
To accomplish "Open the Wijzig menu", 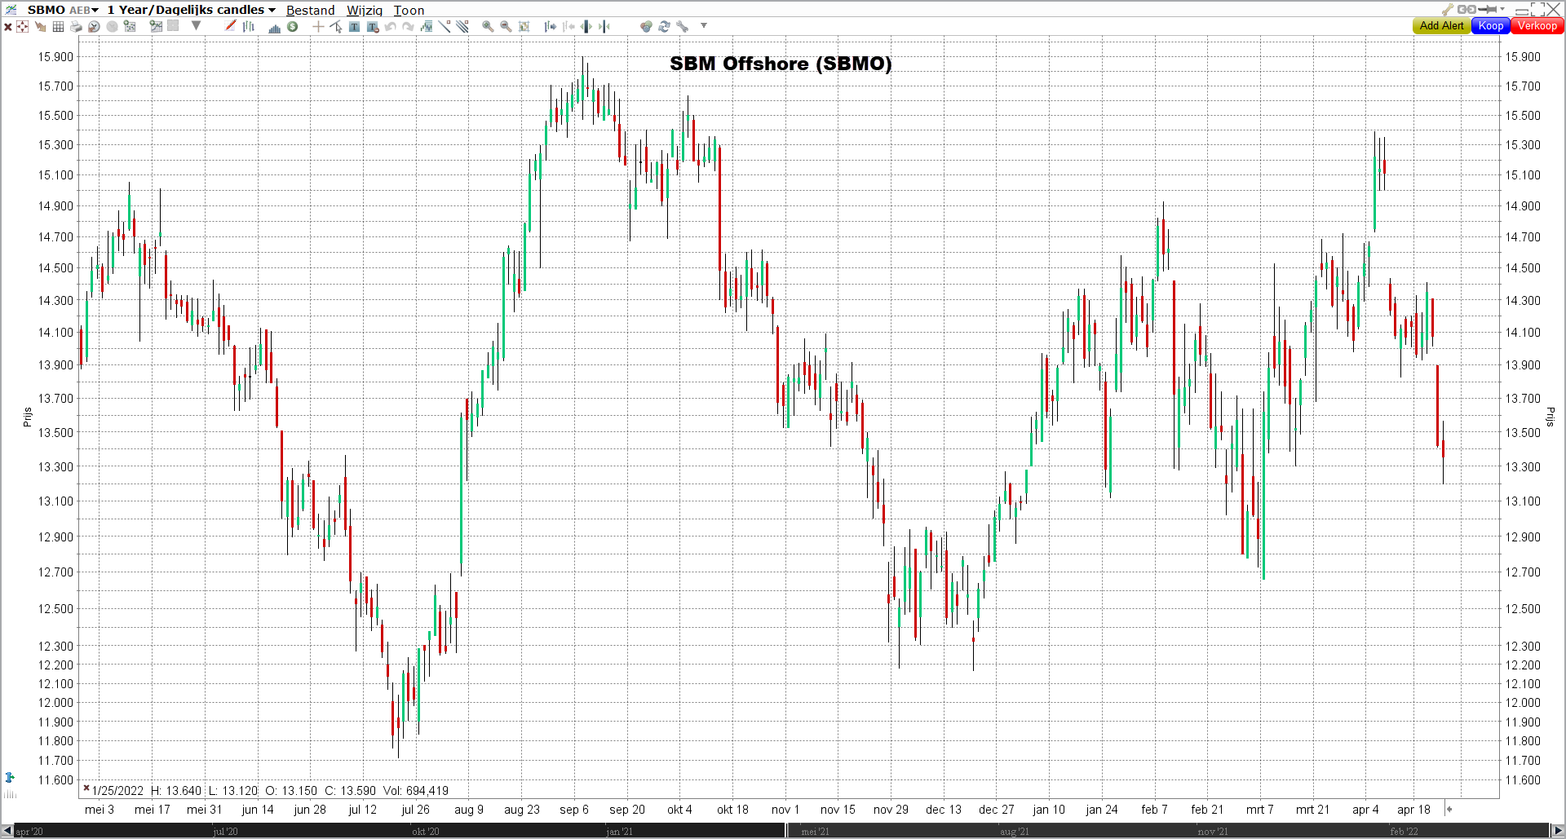I will coord(365,10).
